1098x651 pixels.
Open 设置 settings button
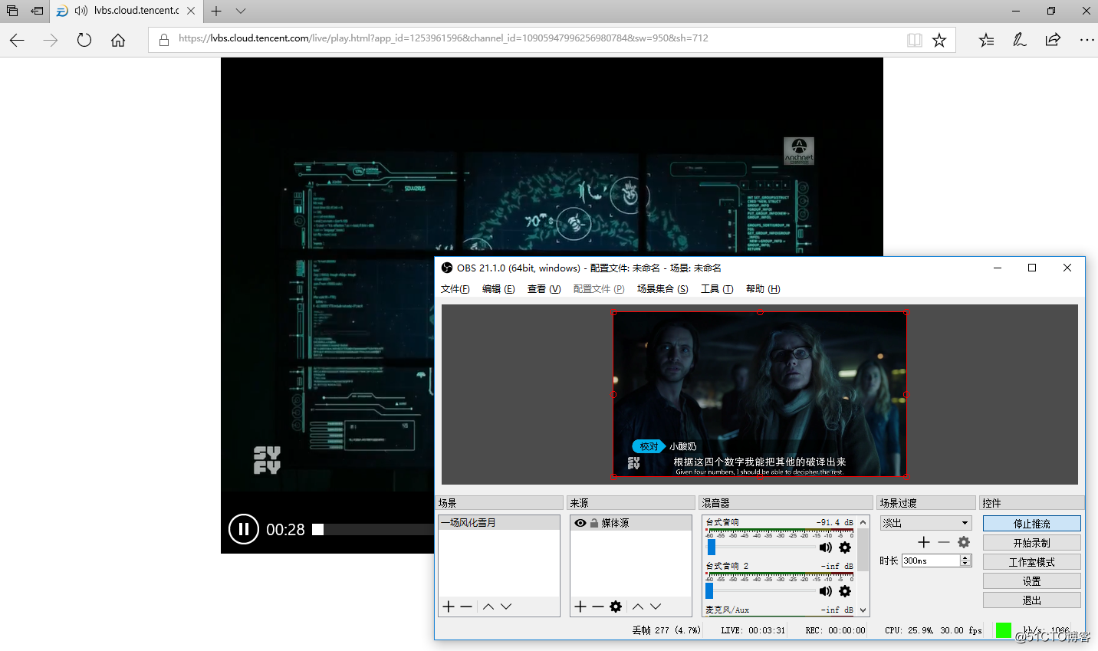[x=1031, y=581]
